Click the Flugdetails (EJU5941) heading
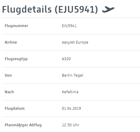 pyautogui.click(x=50, y=10)
